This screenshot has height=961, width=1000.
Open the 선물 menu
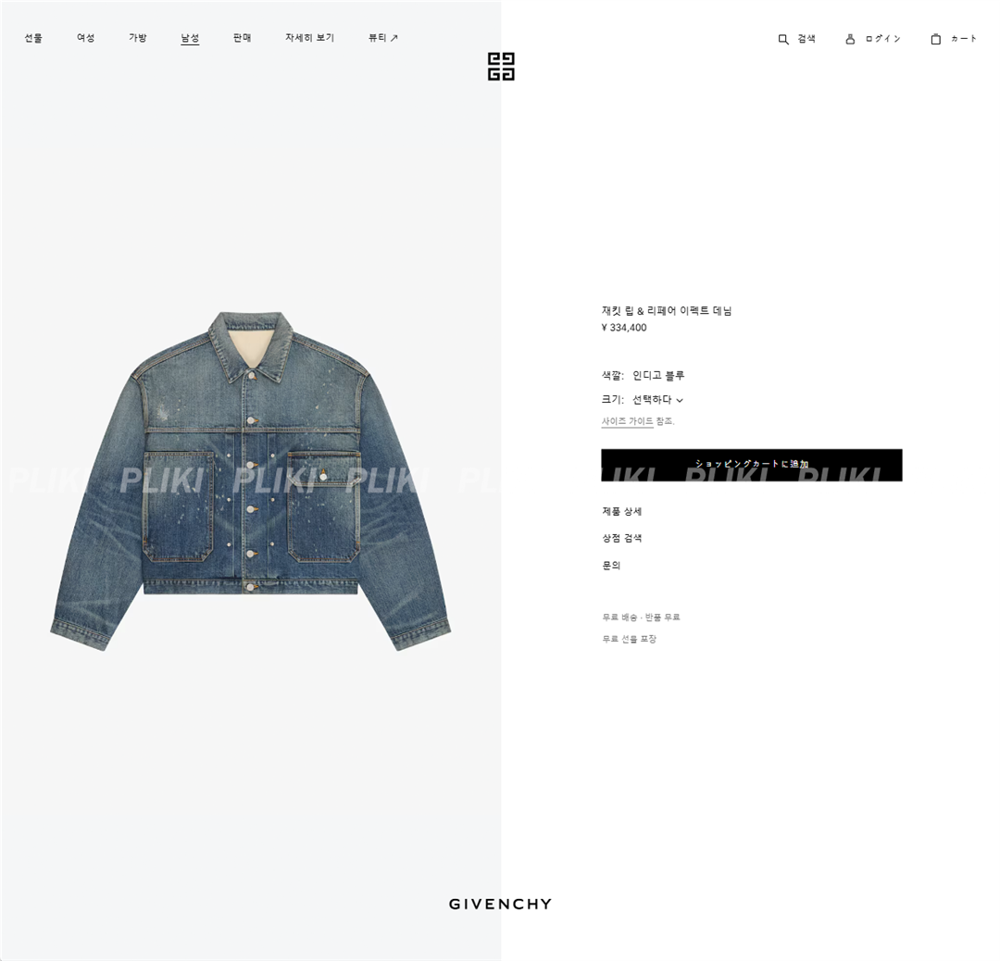pyautogui.click(x=33, y=38)
